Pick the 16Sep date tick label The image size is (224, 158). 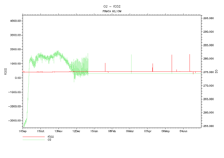23,131
